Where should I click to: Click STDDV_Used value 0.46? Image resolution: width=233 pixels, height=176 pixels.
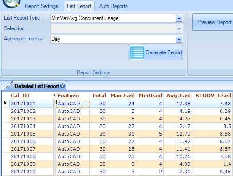[212, 172]
